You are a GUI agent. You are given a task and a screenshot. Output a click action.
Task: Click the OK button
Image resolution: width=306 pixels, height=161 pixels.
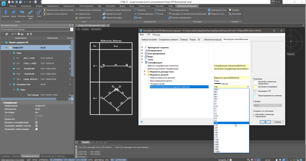tap(265, 122)
